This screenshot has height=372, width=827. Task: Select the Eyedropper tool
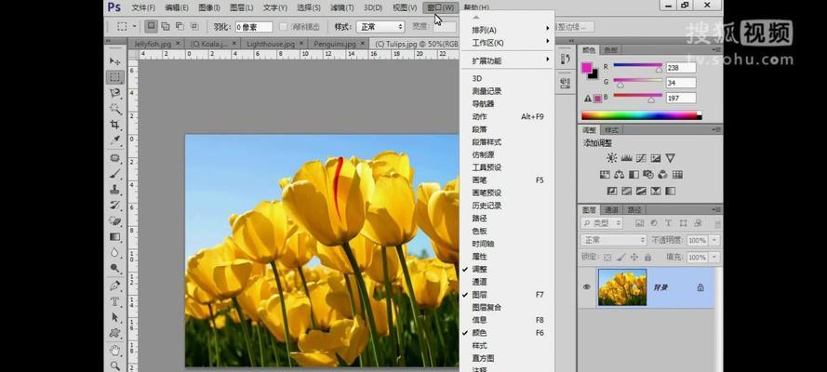pyautogui.click(x=115, y=140)
